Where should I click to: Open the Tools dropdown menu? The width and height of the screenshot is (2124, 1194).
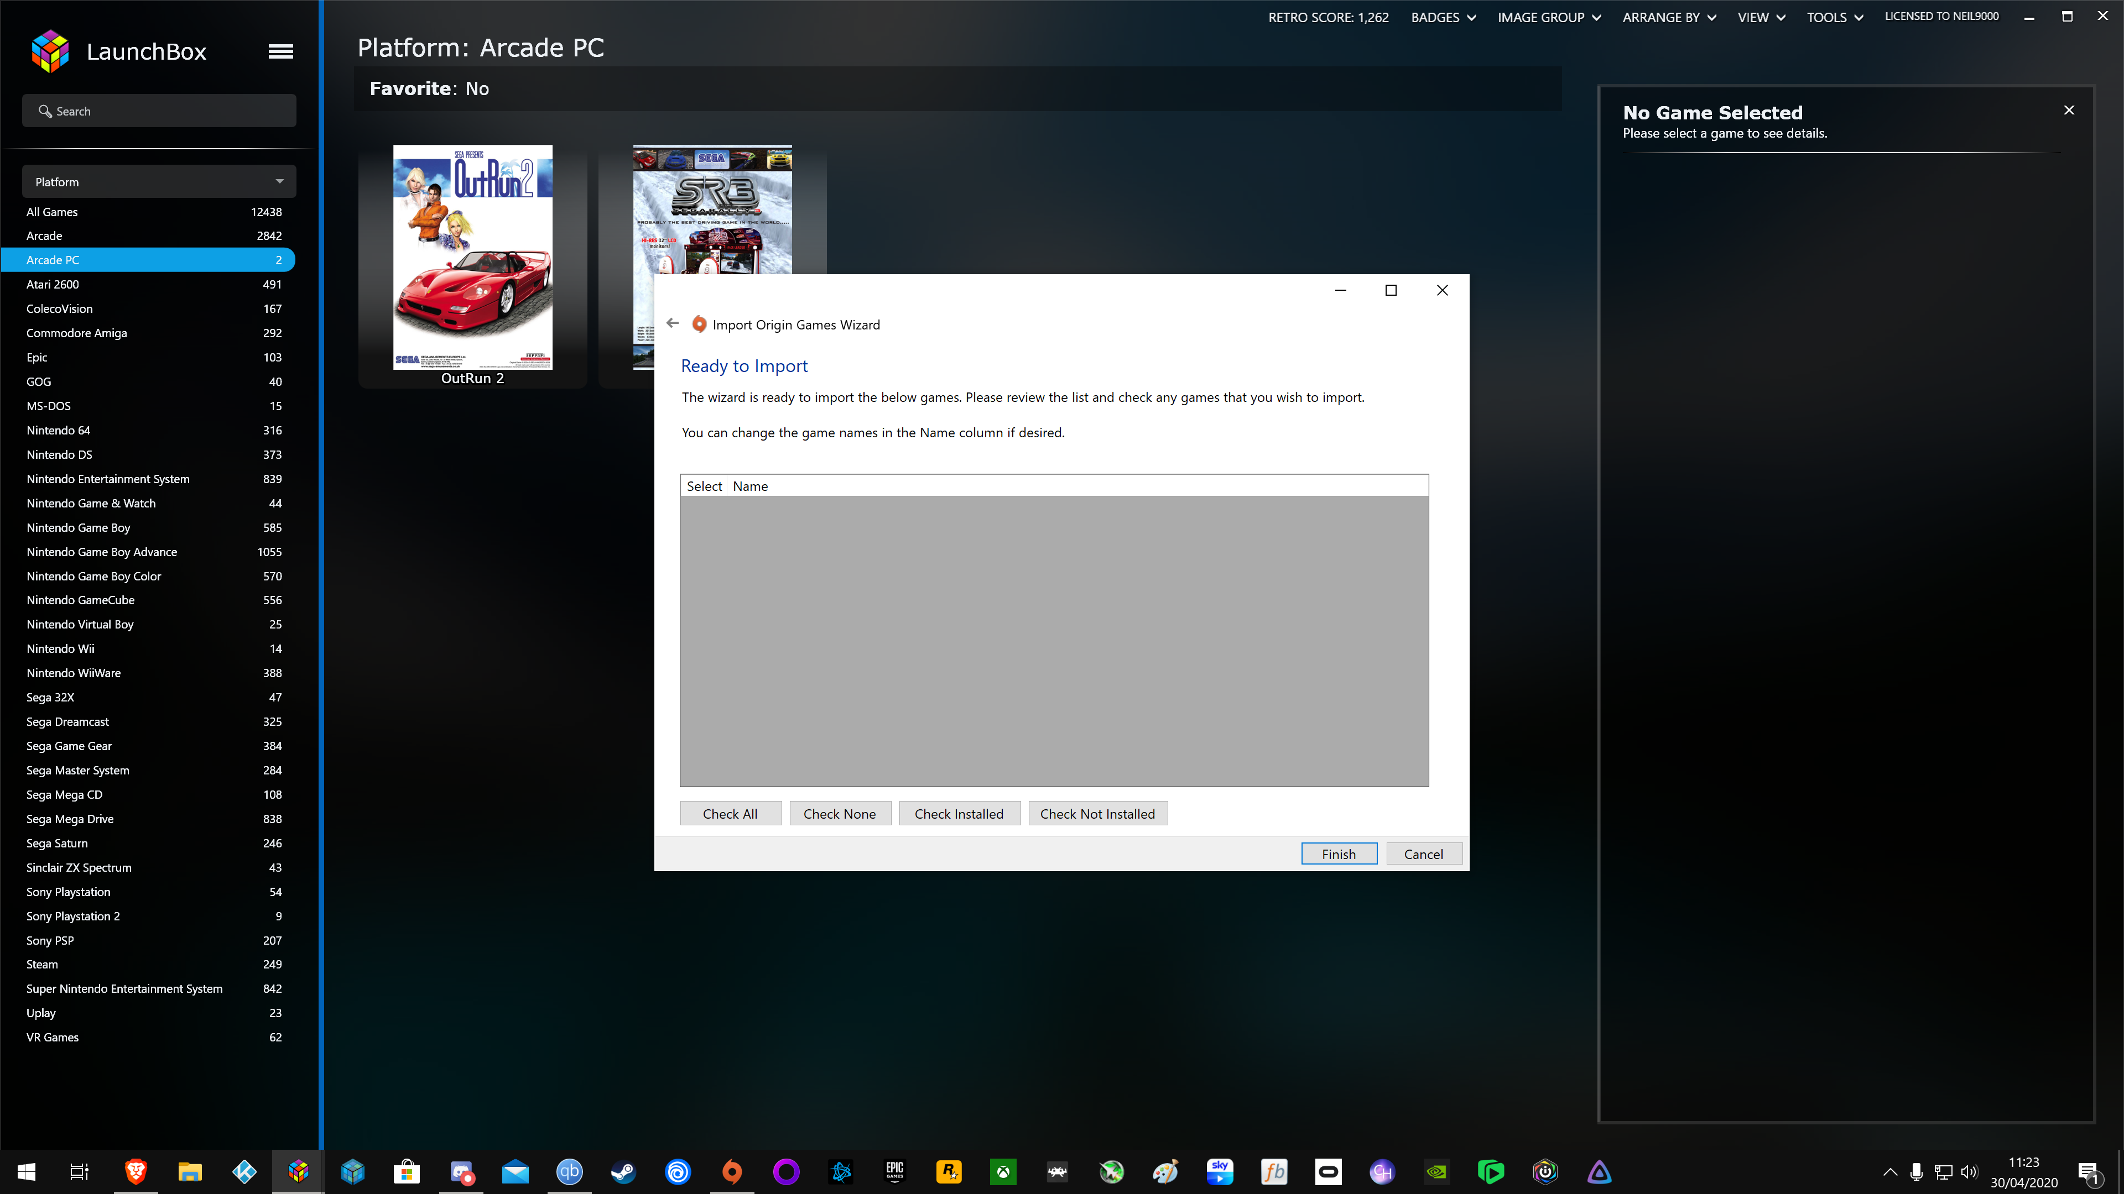click(1835, 17)
